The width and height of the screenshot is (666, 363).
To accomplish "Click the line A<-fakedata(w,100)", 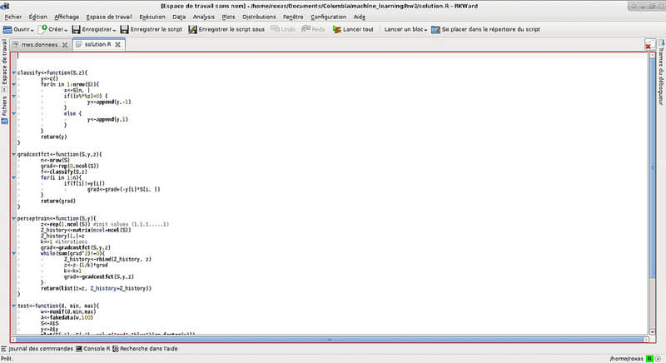I will pyautogui.click(x=67, y=317).
